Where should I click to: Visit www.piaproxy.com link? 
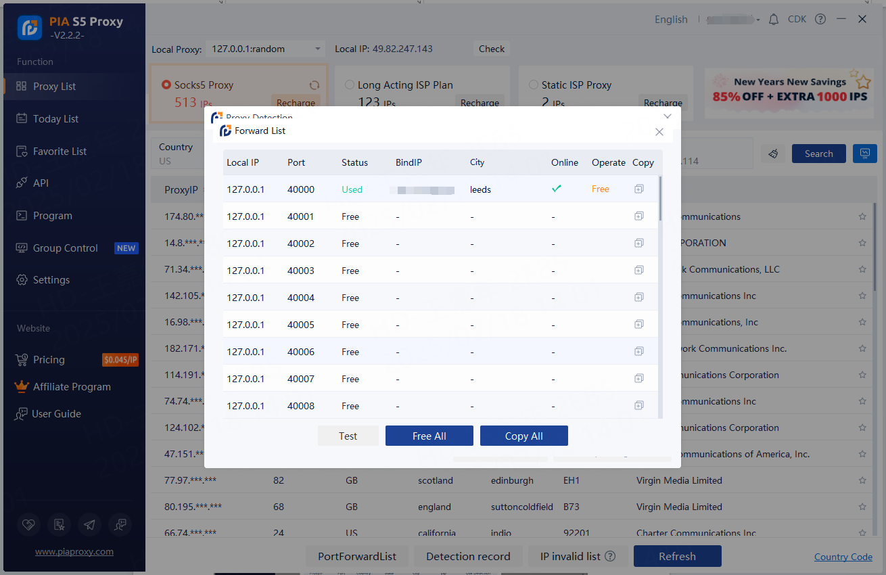point(74,551)
